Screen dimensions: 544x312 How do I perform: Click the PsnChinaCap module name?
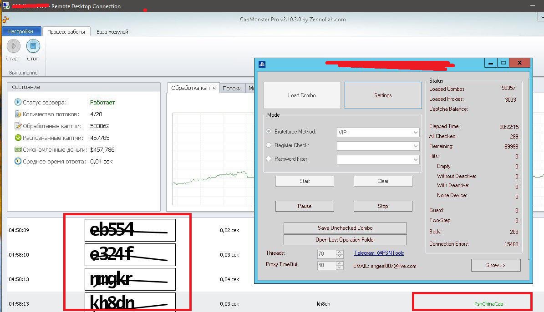(x=488, y=304)
